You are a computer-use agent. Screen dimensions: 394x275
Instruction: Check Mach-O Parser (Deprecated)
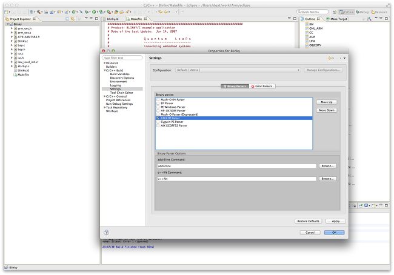[x=158, y=114]
